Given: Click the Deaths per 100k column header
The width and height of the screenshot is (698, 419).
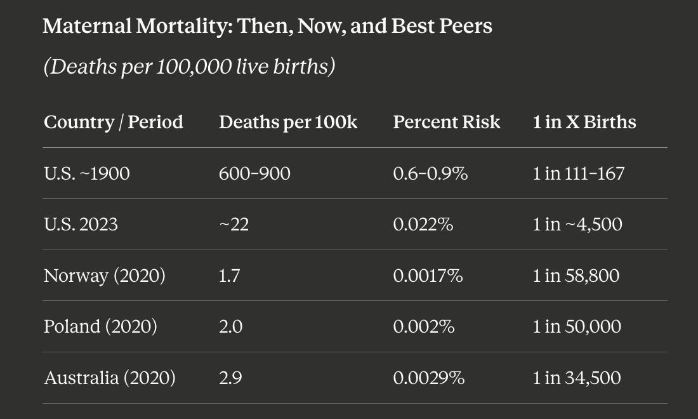Looking at the screenshot, I should (x=288, y=122).
